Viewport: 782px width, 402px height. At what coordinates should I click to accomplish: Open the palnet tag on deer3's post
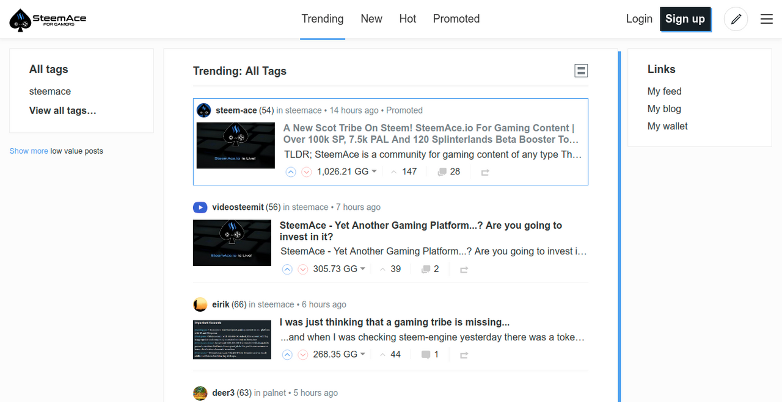coord(274,393)
